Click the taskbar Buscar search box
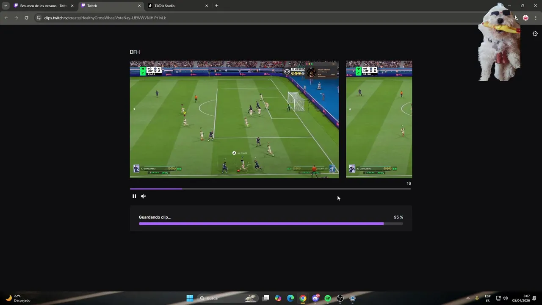The image size is (542, 305). [x=229, y=298]
